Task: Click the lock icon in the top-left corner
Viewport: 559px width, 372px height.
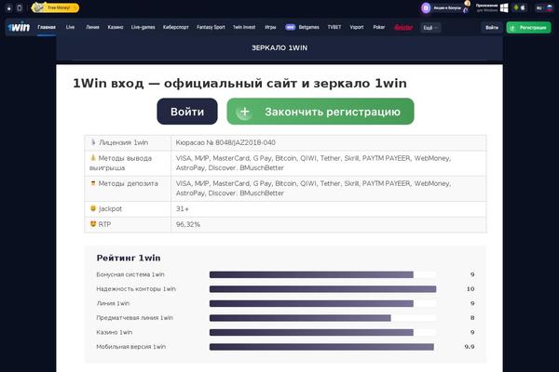Action: point(9,7)
